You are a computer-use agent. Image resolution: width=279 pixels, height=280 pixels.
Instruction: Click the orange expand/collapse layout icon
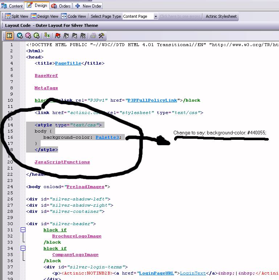9,36
